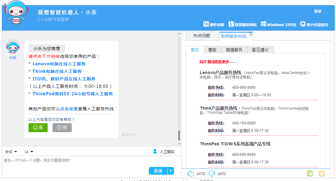The image size is (336, 181).
Task: Click the 登录 login link
Action: click(x=318, y=11)
